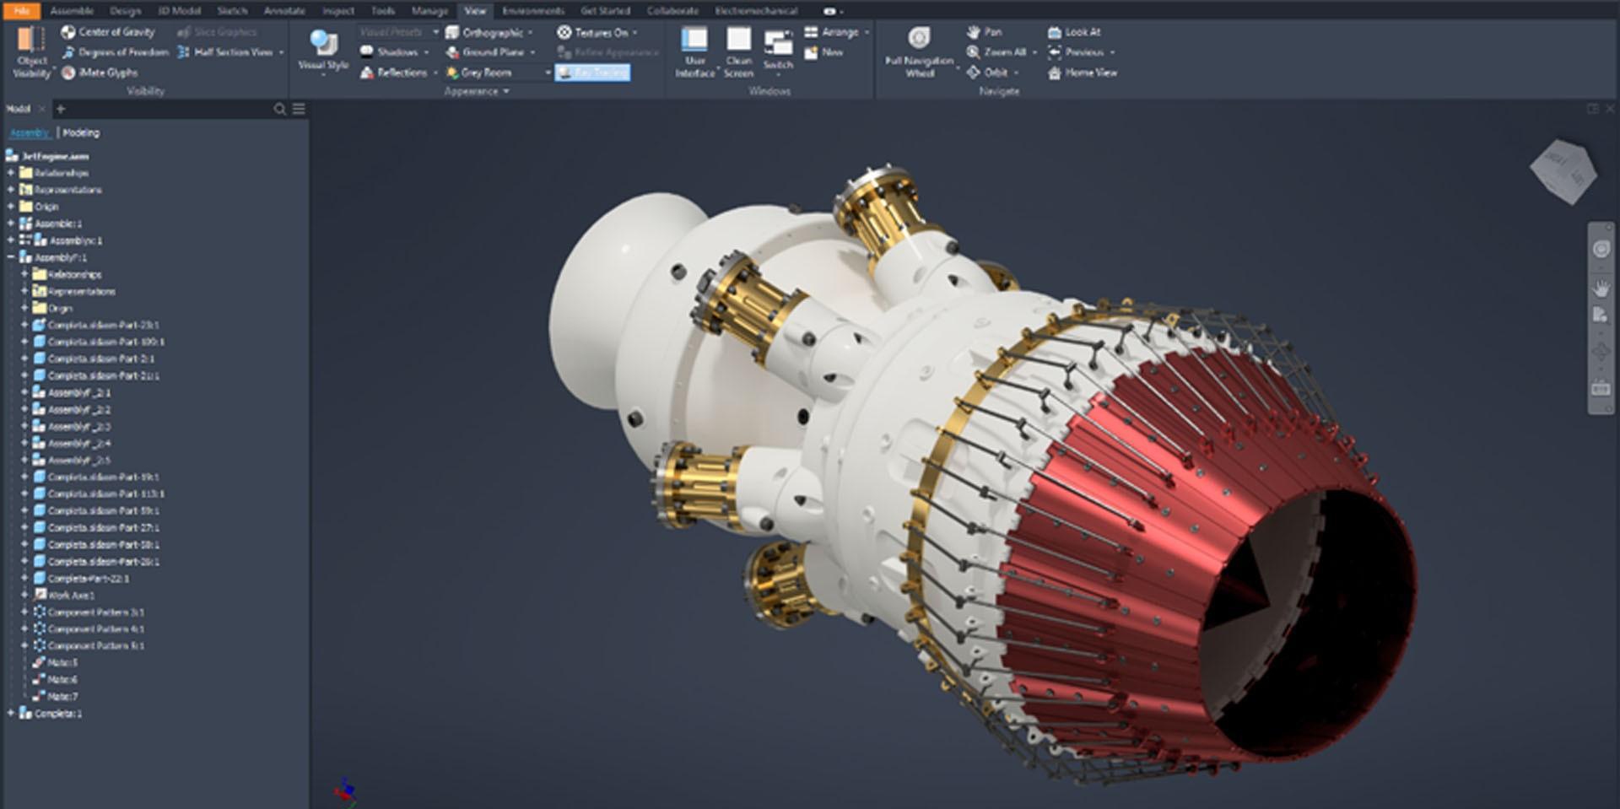Expand the Component Pattern 3:1 node
Image resolution: width=1620 pixels, height=809 pixels.
click(x=24, y=612)
